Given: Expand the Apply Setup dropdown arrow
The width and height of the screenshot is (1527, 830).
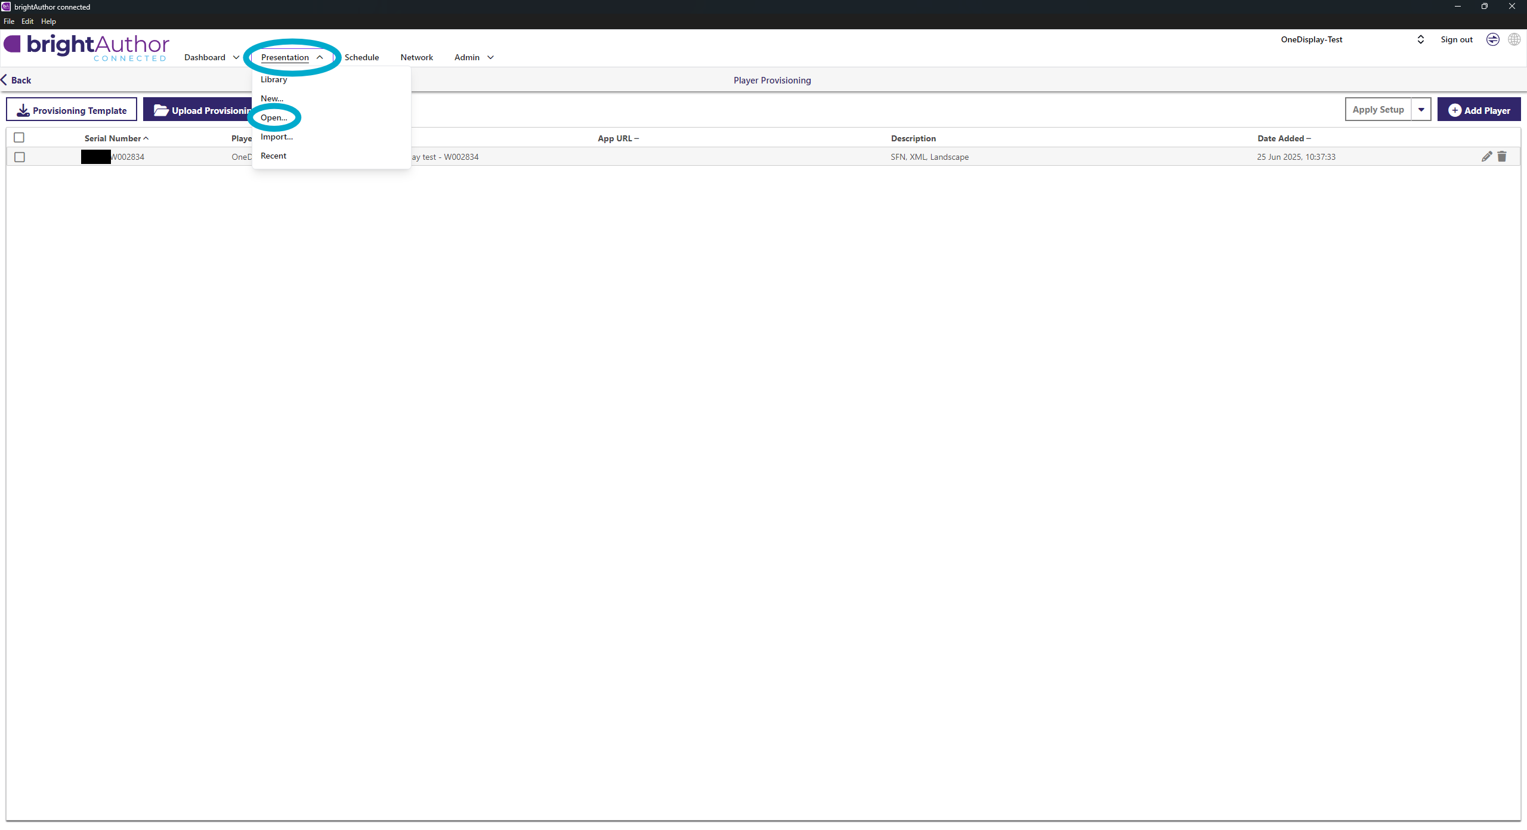Looking at the screenshot, I should point(1421,110).
